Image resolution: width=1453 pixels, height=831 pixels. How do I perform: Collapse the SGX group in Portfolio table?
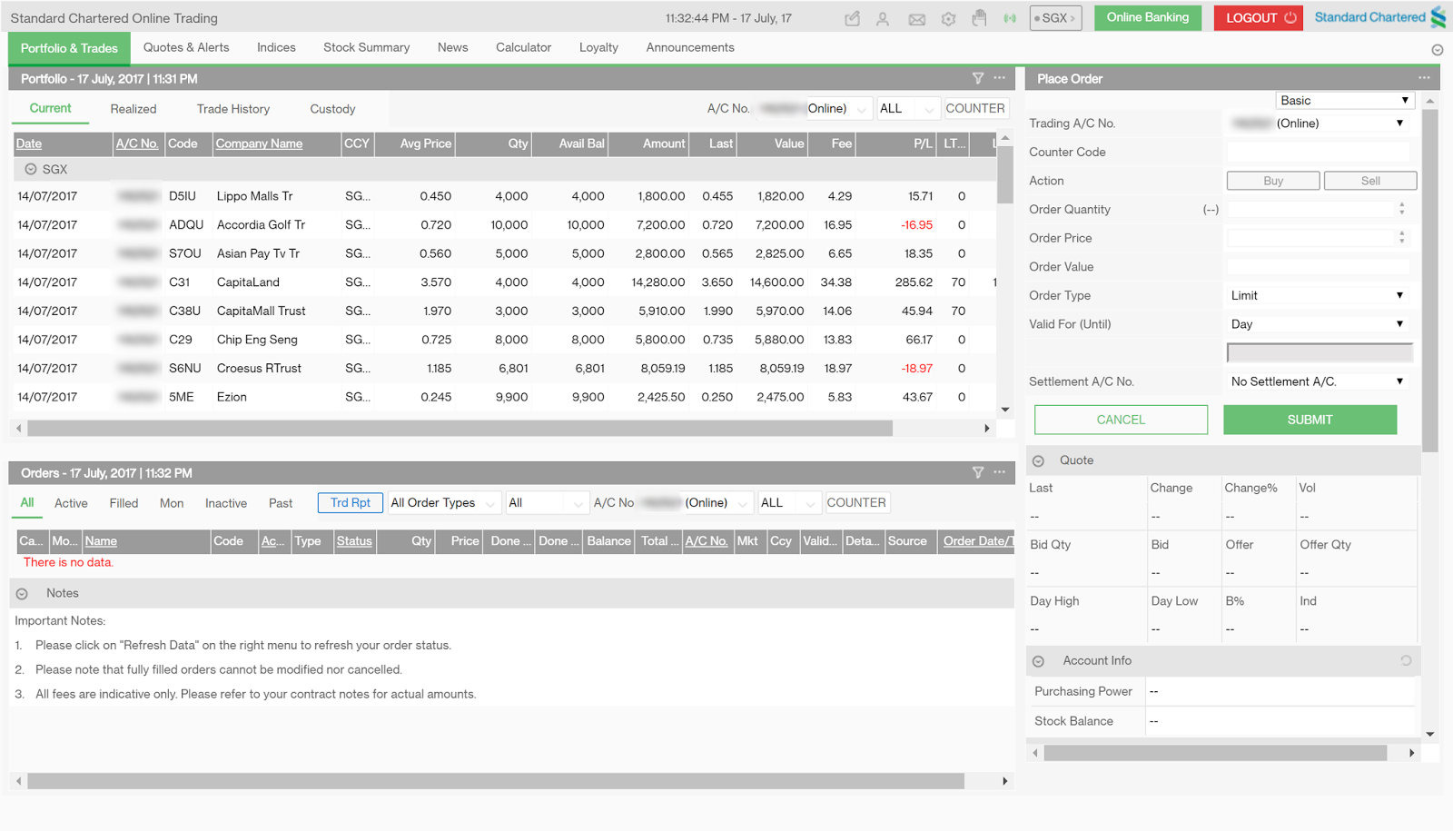(x=31, y=169)
